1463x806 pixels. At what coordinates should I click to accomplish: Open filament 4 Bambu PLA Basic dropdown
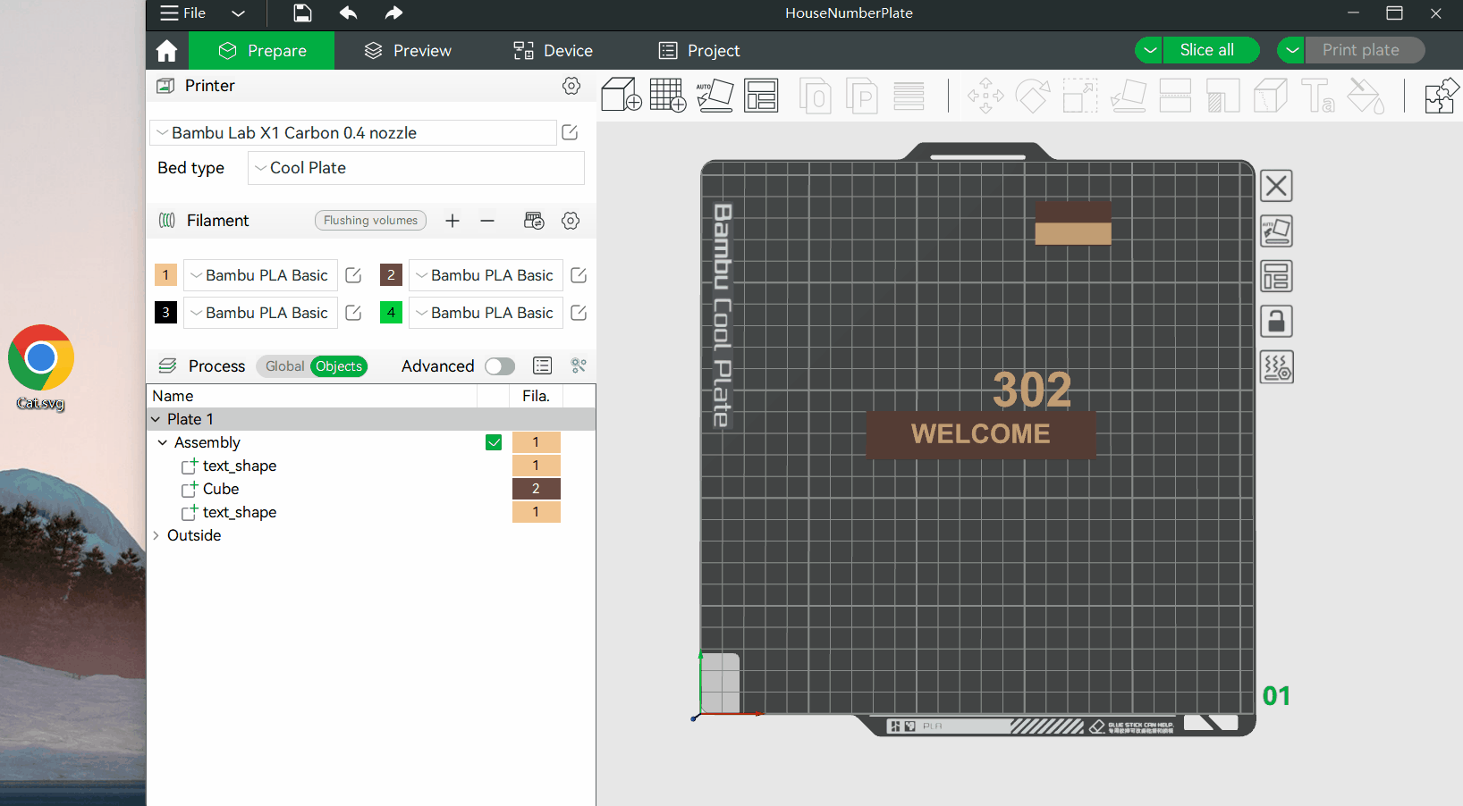(486, 313)
